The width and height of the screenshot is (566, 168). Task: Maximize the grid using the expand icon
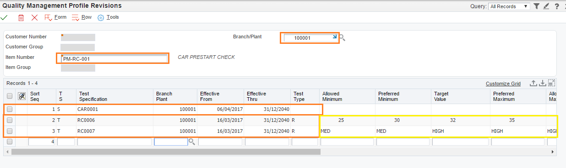coord(551,83)
